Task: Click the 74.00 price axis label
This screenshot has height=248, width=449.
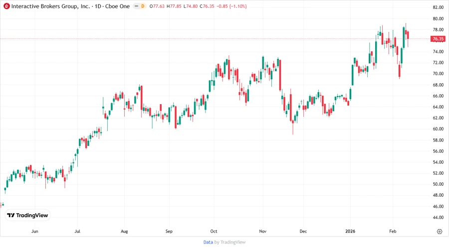Action: (438, 52)
